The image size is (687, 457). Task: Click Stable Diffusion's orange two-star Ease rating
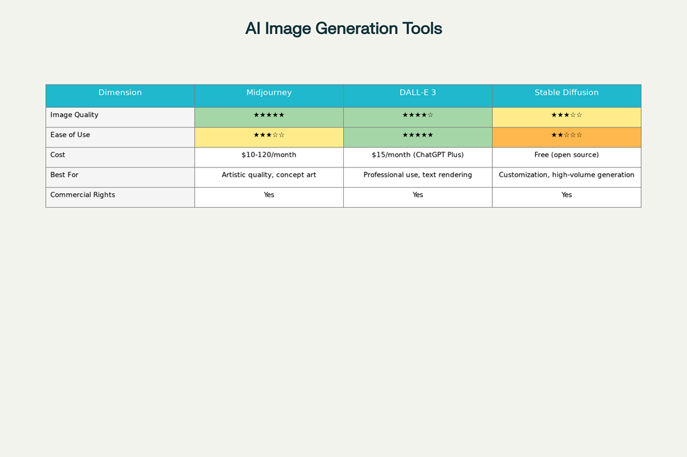point(566,136)
